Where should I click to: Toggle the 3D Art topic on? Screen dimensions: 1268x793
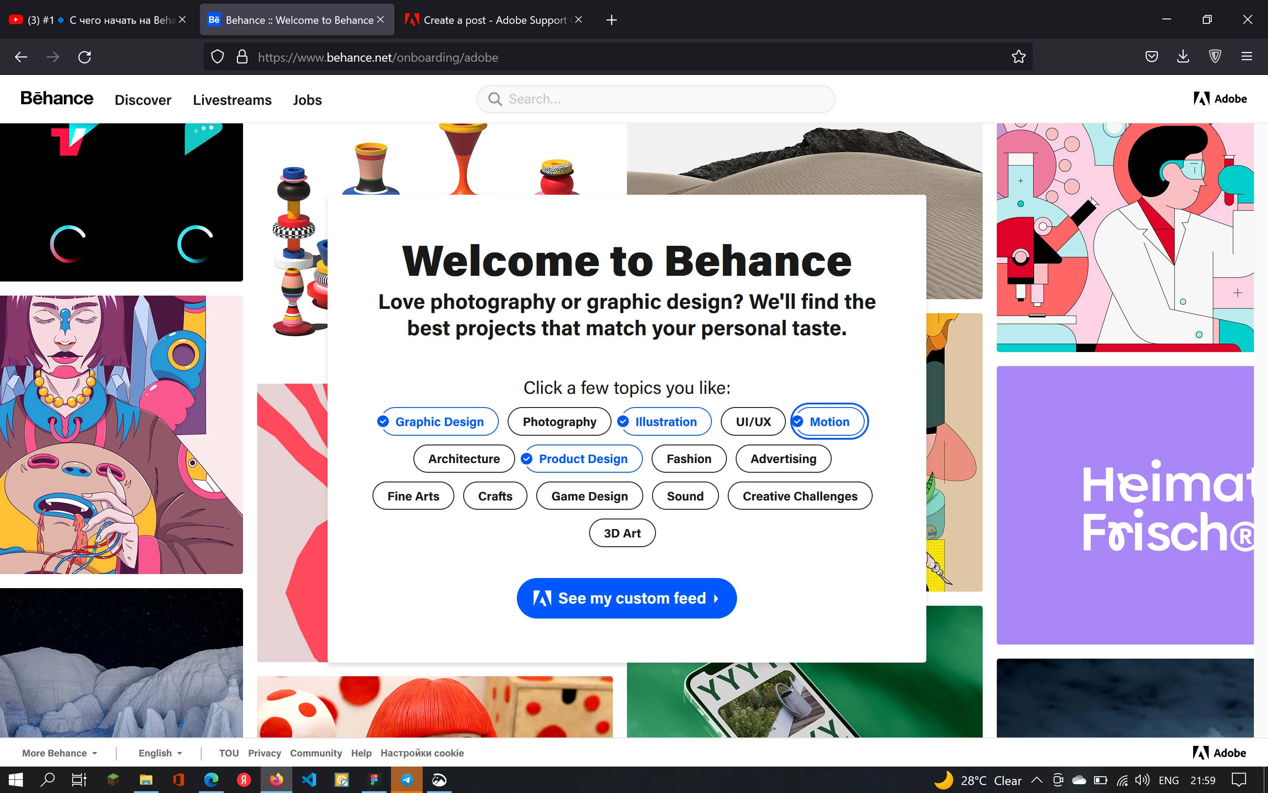pyautogui.click(x=622, y=533)
